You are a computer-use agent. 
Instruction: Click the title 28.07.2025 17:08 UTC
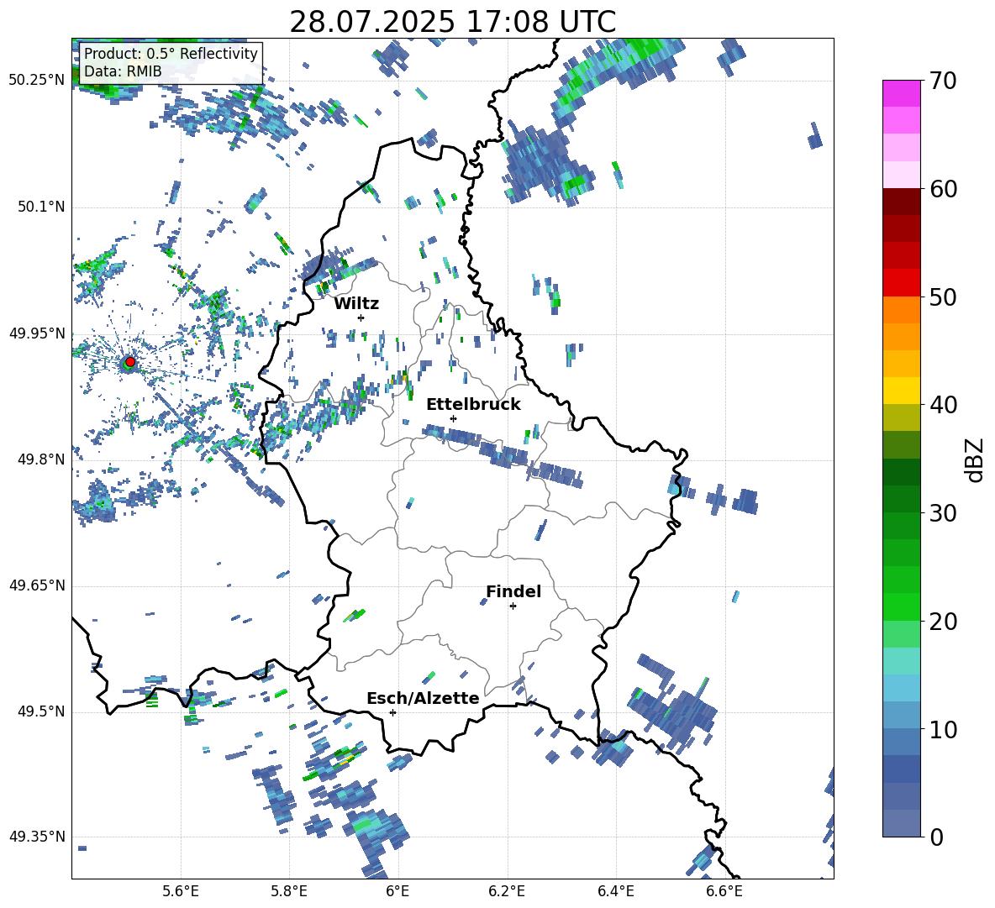[452, 22]
